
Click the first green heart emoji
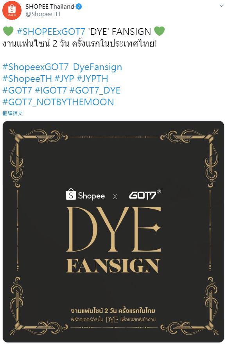tap(8, 31)
